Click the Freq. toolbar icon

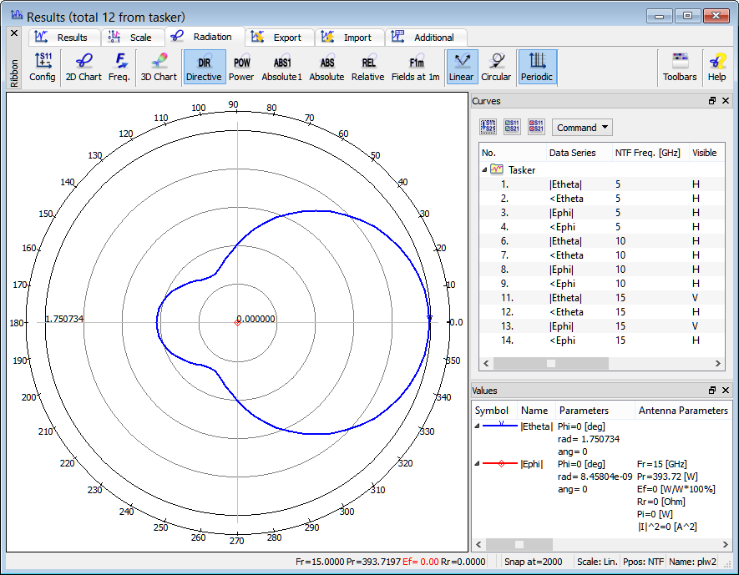(119, 67)
